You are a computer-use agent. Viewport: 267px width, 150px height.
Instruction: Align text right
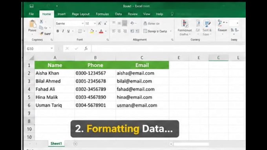(x=125, y=31)
